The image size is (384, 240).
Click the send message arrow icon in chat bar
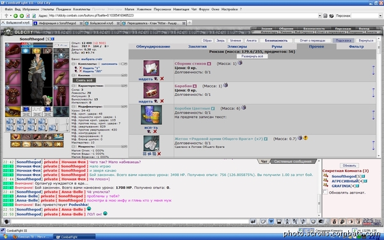[253, 221]
